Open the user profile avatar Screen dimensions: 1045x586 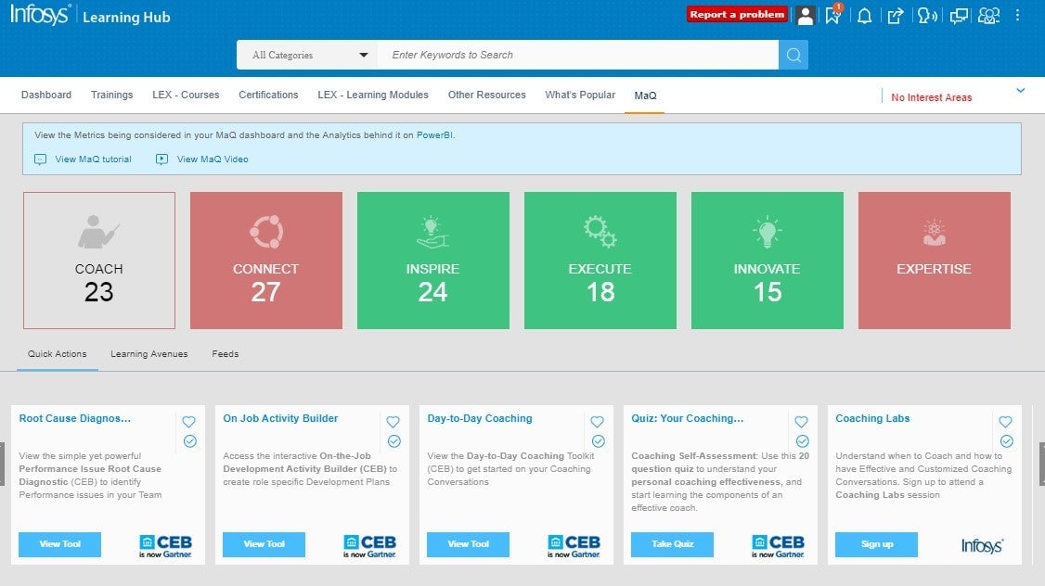(x=805, y=16)
